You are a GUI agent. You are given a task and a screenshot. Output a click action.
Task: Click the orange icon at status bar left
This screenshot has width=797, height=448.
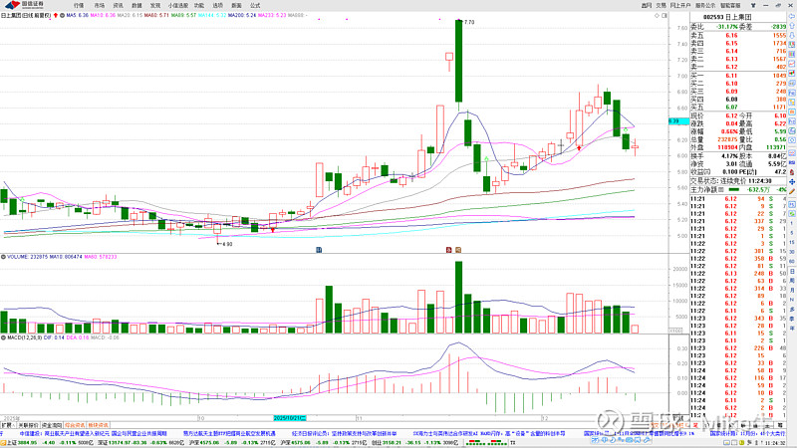[2, 443]
